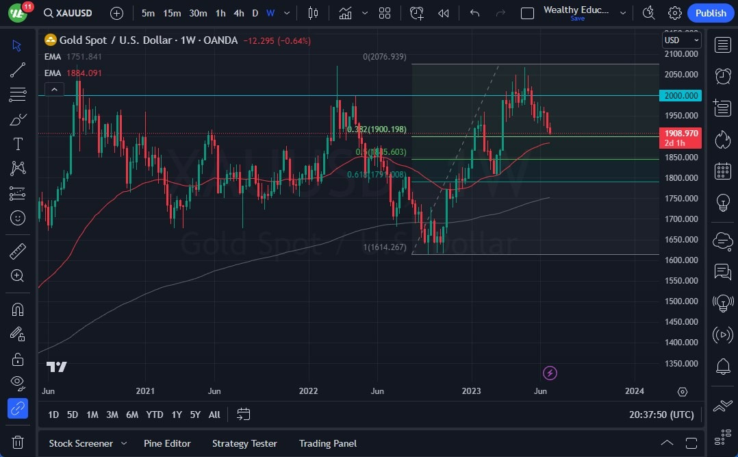The width and height of the screenshot is (738, 457).
Task: Set the range to All
Action: pyautogui.click(x=214, y=415)
